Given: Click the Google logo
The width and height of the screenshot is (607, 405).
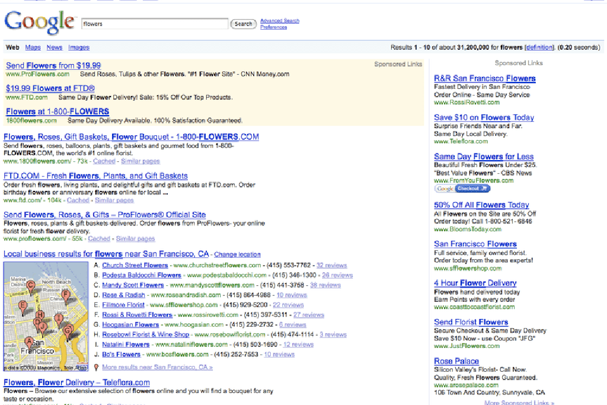Looking at the screenshot, I should coord(39,23).
